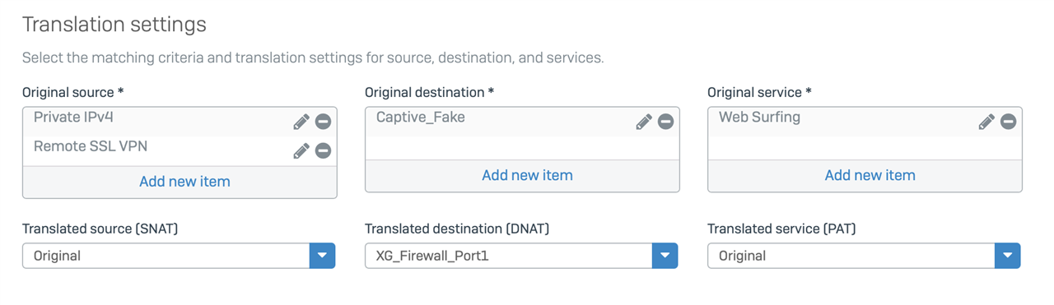Remove Remote SSL VPN from source list
1054x305 pixels.
click(x=324, y=151)
